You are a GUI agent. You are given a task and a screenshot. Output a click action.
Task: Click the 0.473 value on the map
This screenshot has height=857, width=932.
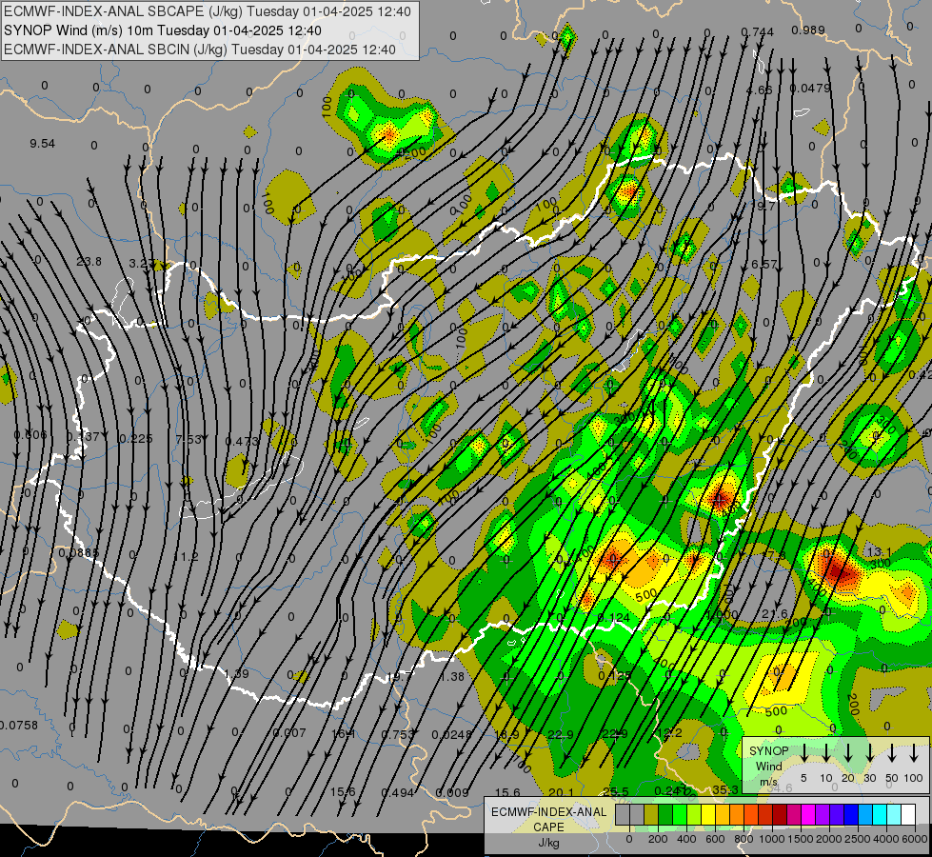(242, 441)
